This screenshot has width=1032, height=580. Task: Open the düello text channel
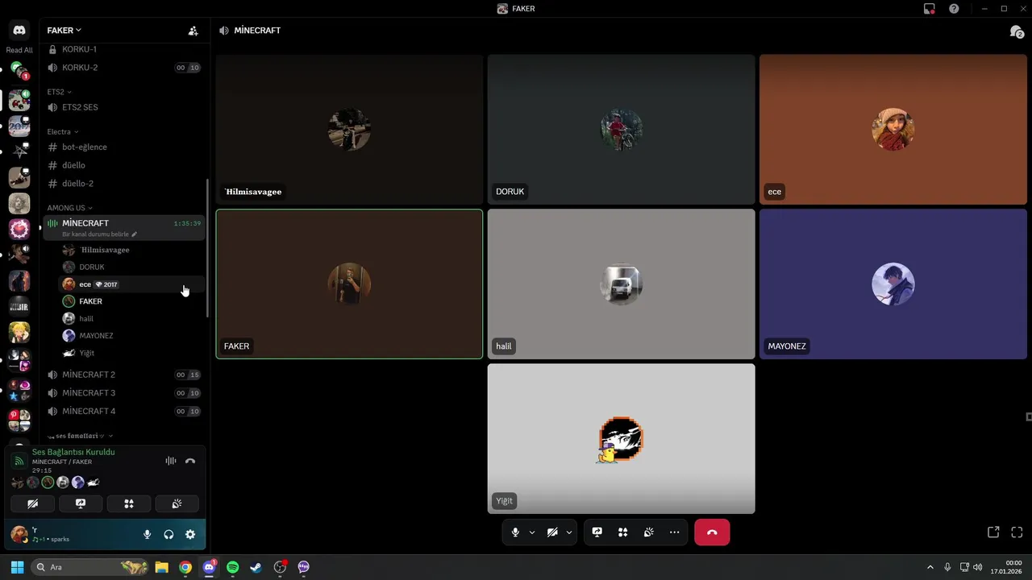[123, 165]
